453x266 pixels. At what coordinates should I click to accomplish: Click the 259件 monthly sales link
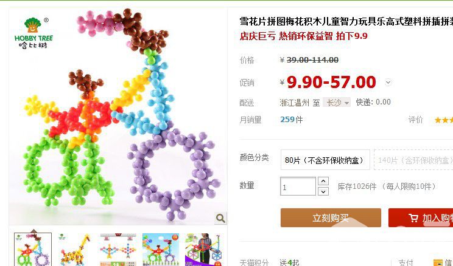click(292, 120)
